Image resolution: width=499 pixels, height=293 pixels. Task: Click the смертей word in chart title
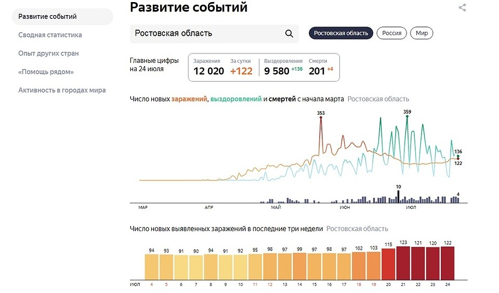pyautogui.click(x=282, y=99)
